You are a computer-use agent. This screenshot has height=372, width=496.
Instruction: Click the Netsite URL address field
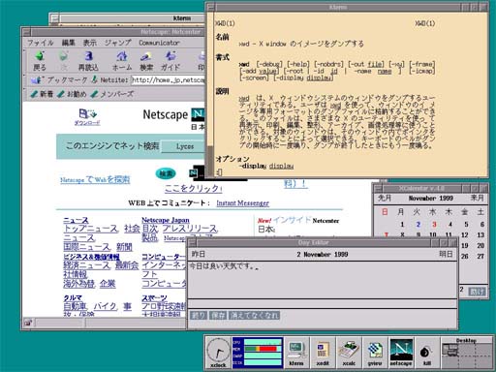pos(169,79)
